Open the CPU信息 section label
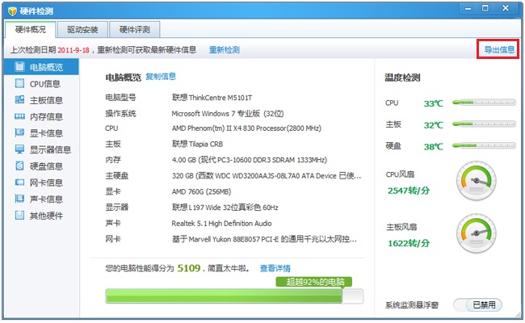 click(x=45, y=84)
